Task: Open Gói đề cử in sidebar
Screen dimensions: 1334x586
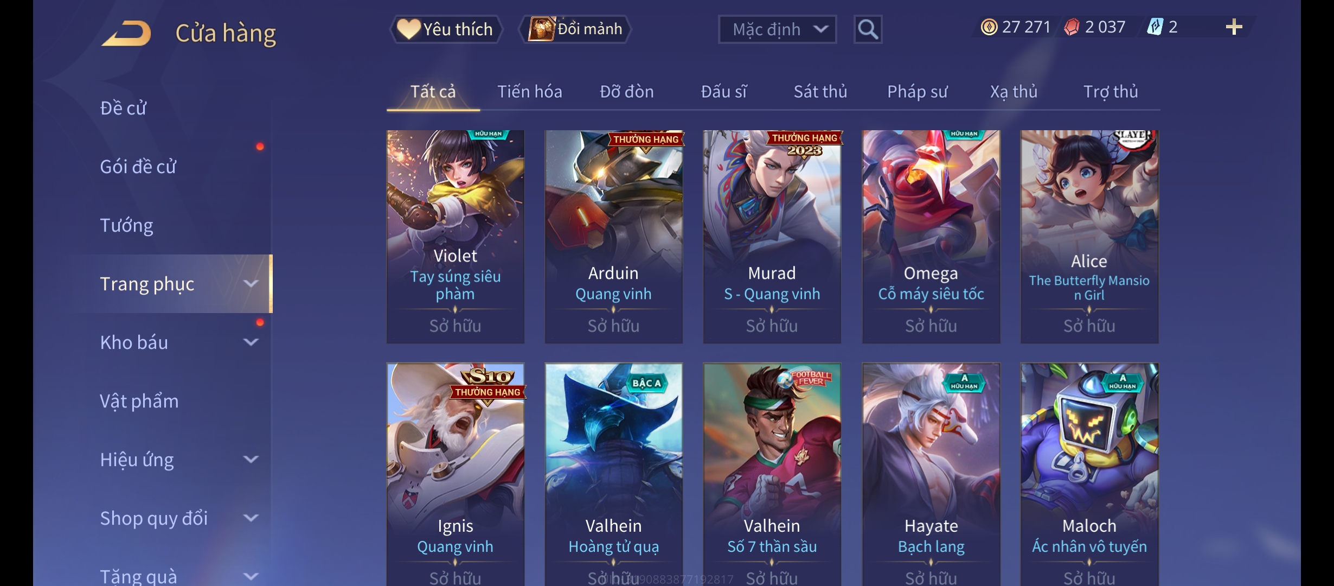Action: click(138, 167)
